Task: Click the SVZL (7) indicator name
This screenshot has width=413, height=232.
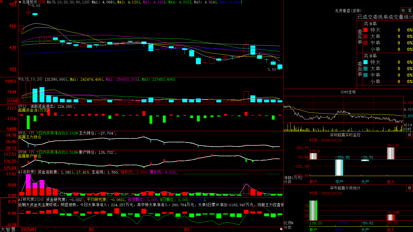Action: (x=26, y=133)
